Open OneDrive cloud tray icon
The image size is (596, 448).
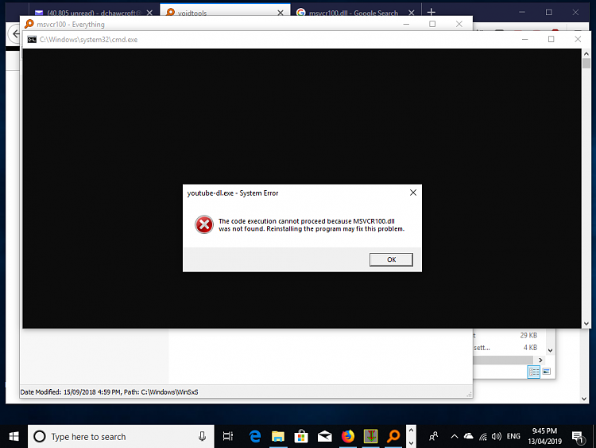[469, 436]
